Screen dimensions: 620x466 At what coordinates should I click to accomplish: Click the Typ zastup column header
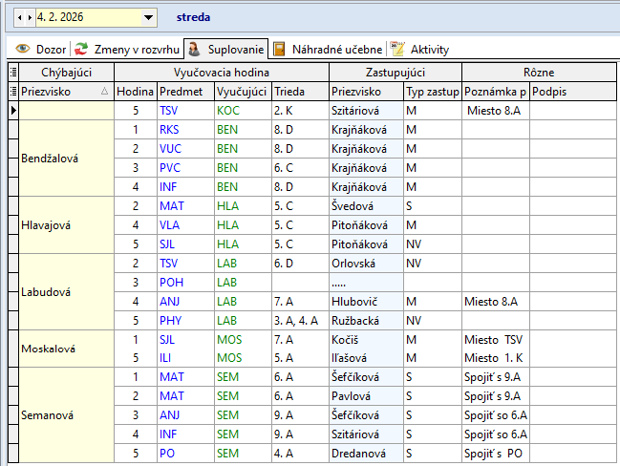432,92
